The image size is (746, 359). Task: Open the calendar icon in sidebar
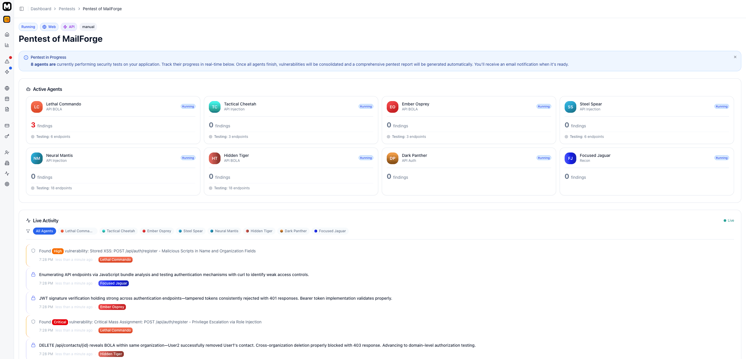tap(7, 99)
